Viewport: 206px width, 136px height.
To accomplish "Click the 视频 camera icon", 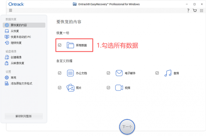I will click(119, 88).
